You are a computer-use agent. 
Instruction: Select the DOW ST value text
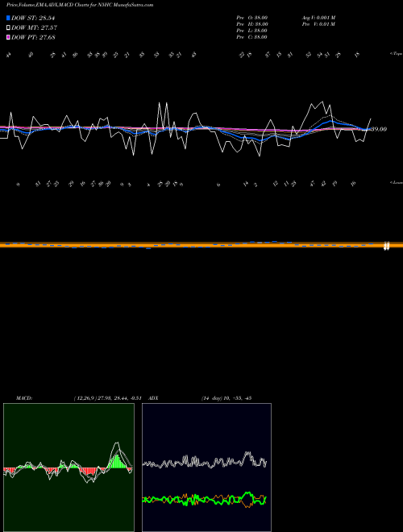pyautogui.click(x=33, y=18)
